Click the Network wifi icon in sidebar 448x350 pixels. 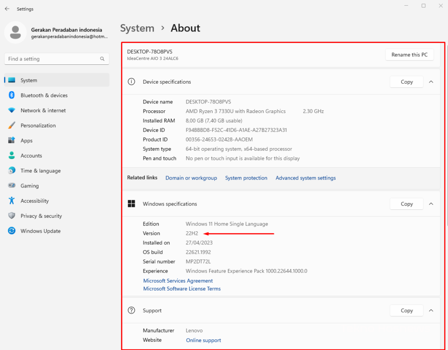pyautogui.click(x=12, y=110)
